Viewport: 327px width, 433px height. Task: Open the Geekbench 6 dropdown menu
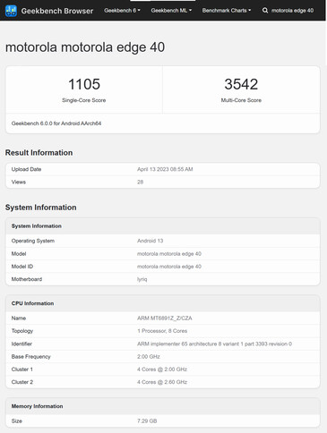click(122, 11)
